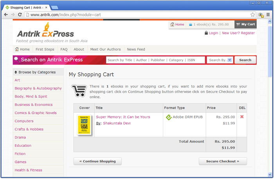274x179 pixels.
Task: Open the Games category
Action: 20,162
